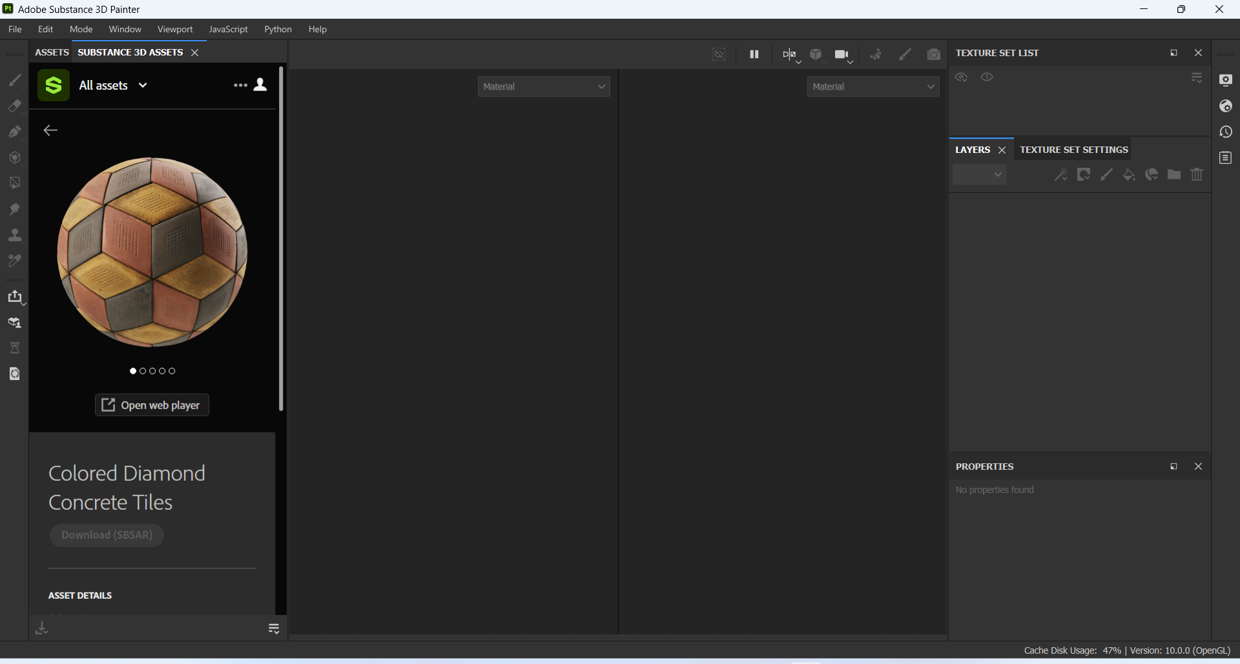The height and width of the screenshot is (664, 1240).
Task: Open the File menu
Action: (x=15, y=30)
